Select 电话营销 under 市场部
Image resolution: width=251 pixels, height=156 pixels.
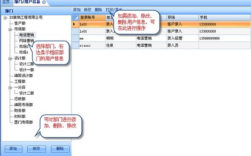[26, 35]
